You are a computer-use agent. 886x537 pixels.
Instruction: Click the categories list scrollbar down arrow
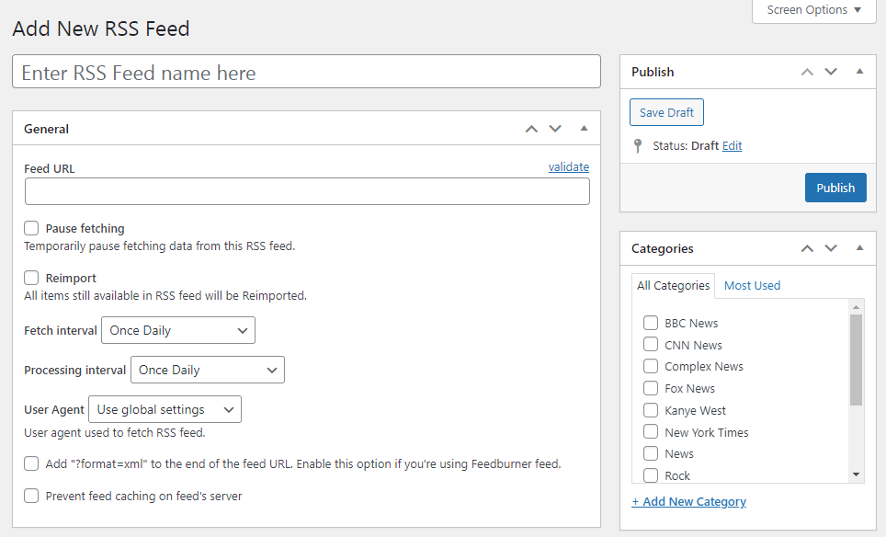point(856,474)
